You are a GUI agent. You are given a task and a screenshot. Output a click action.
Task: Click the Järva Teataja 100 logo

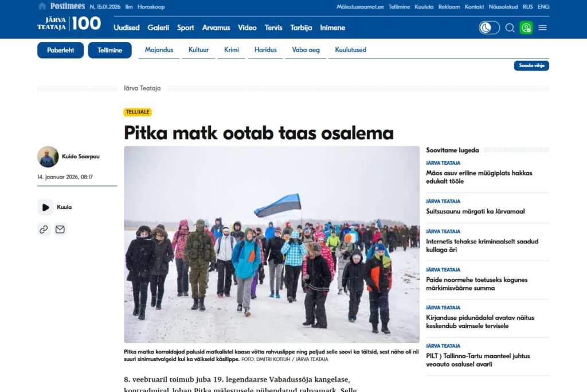(69, 24)
